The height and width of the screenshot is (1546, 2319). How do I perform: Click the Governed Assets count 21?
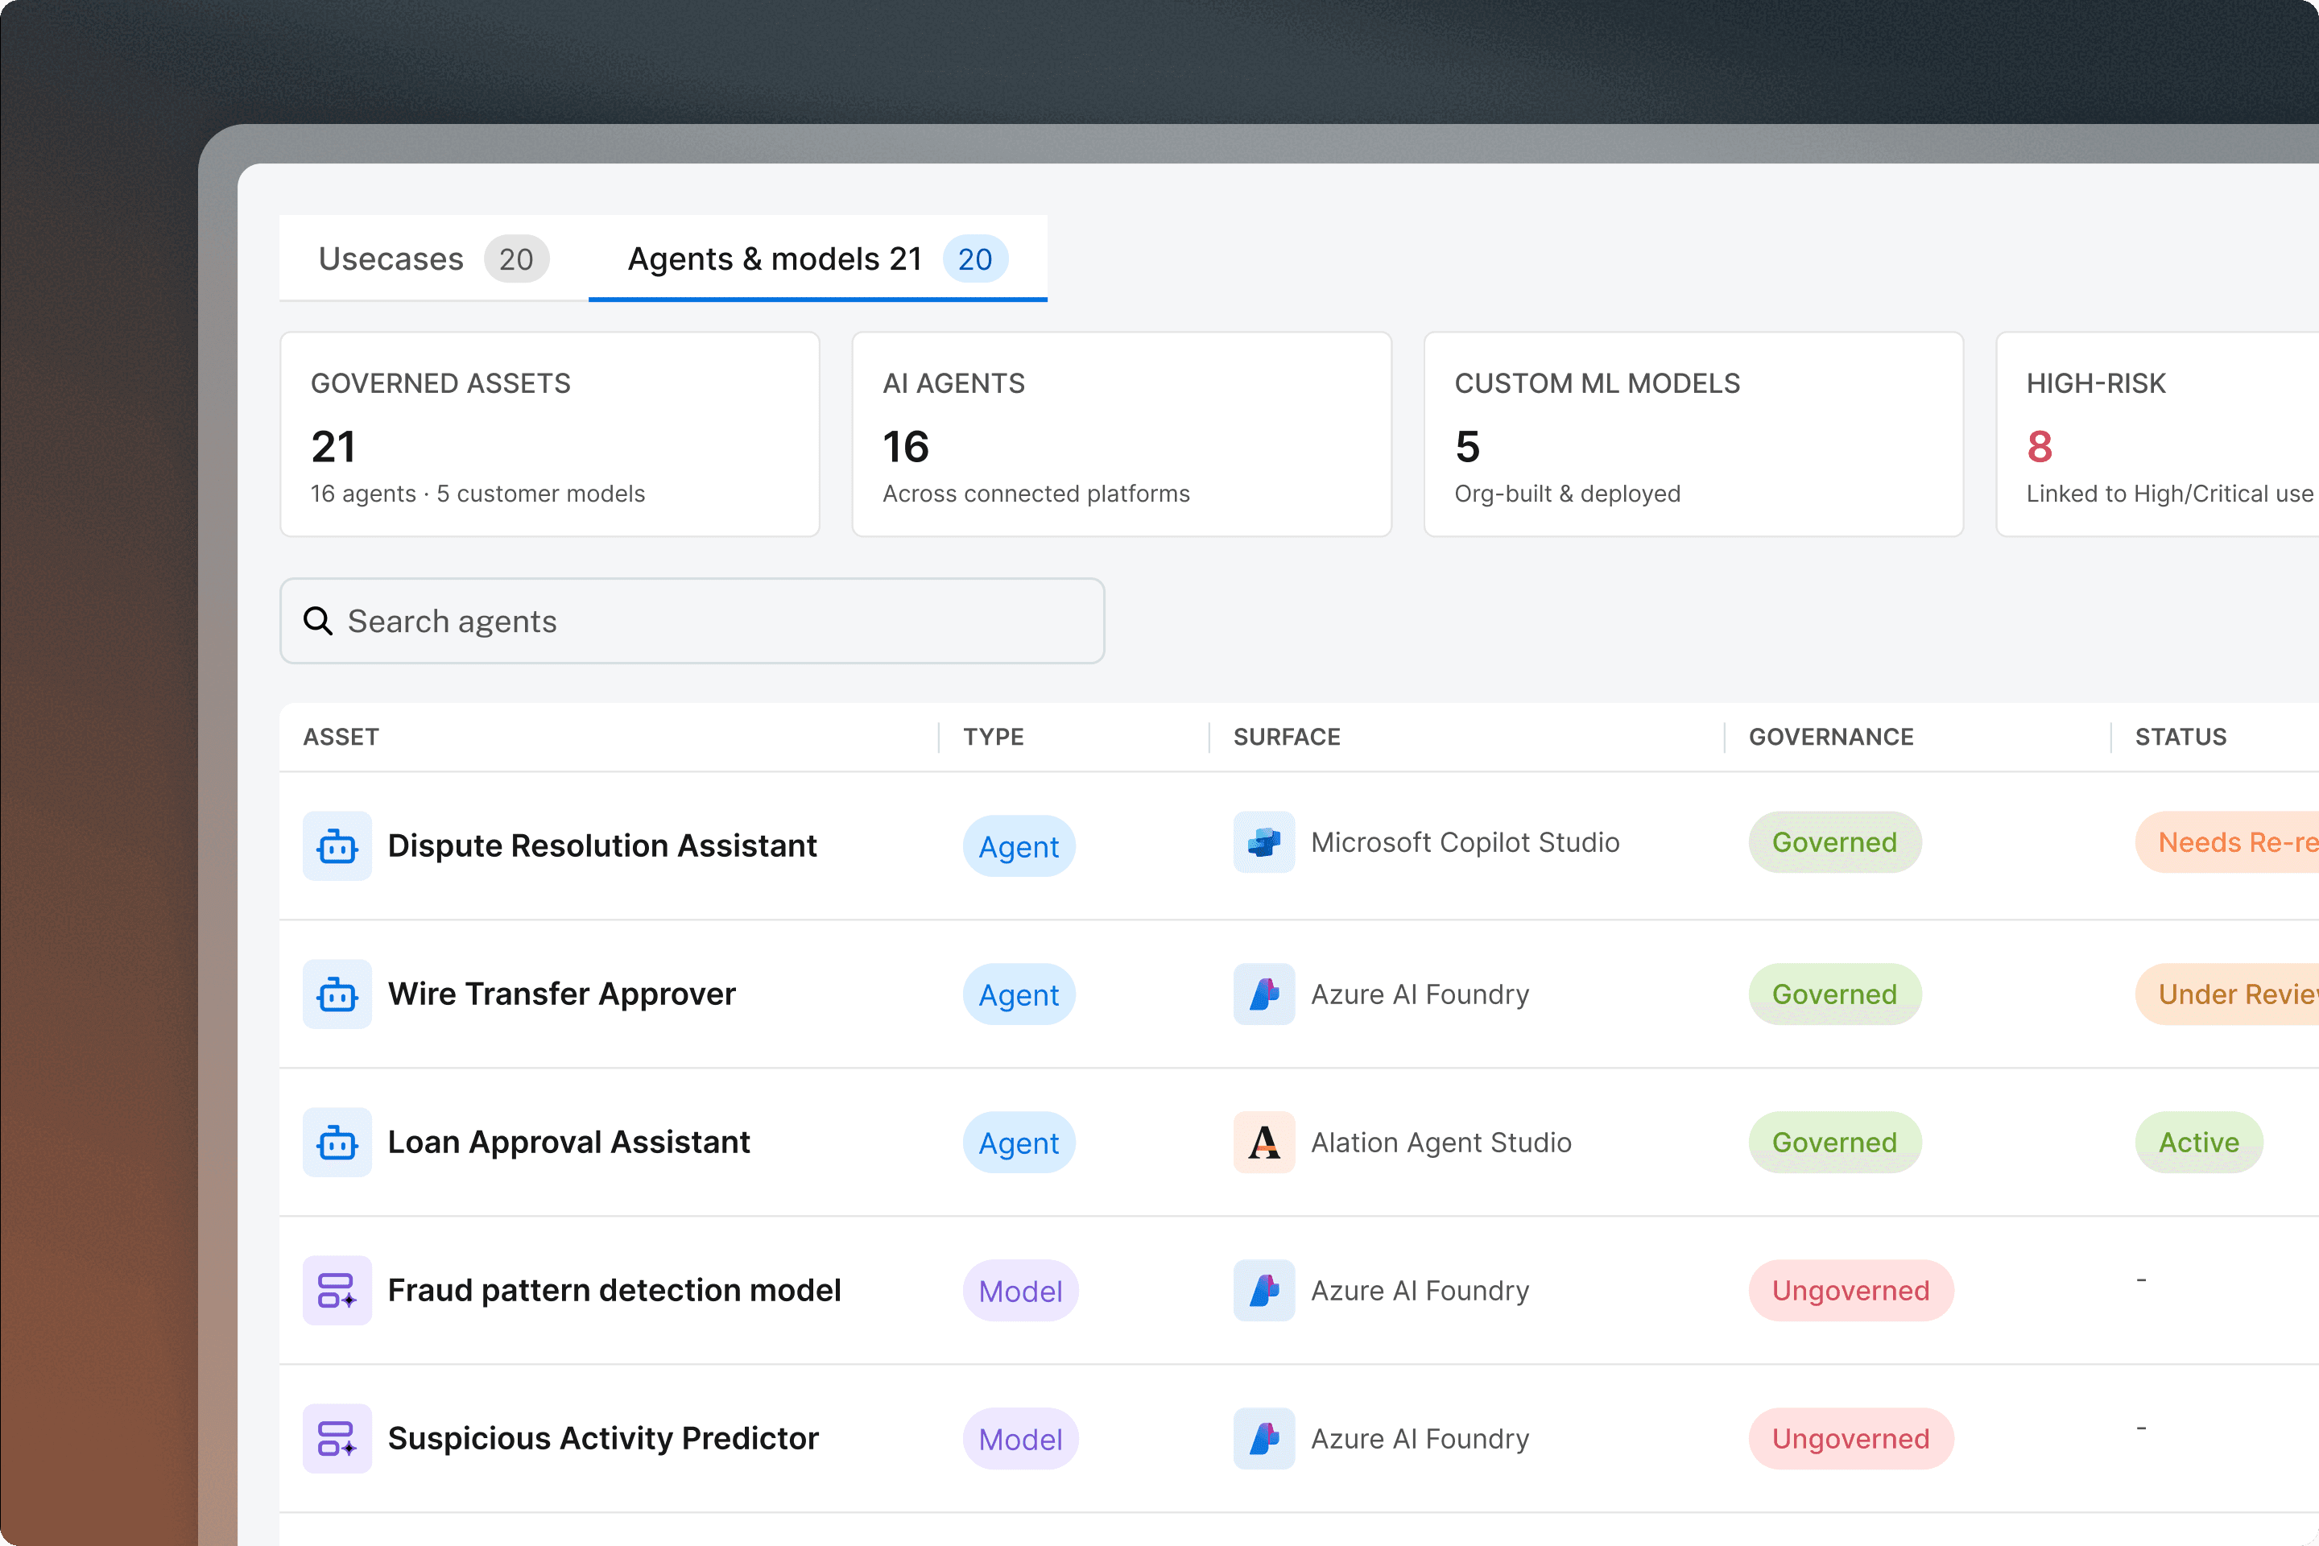tap(333, 447)
